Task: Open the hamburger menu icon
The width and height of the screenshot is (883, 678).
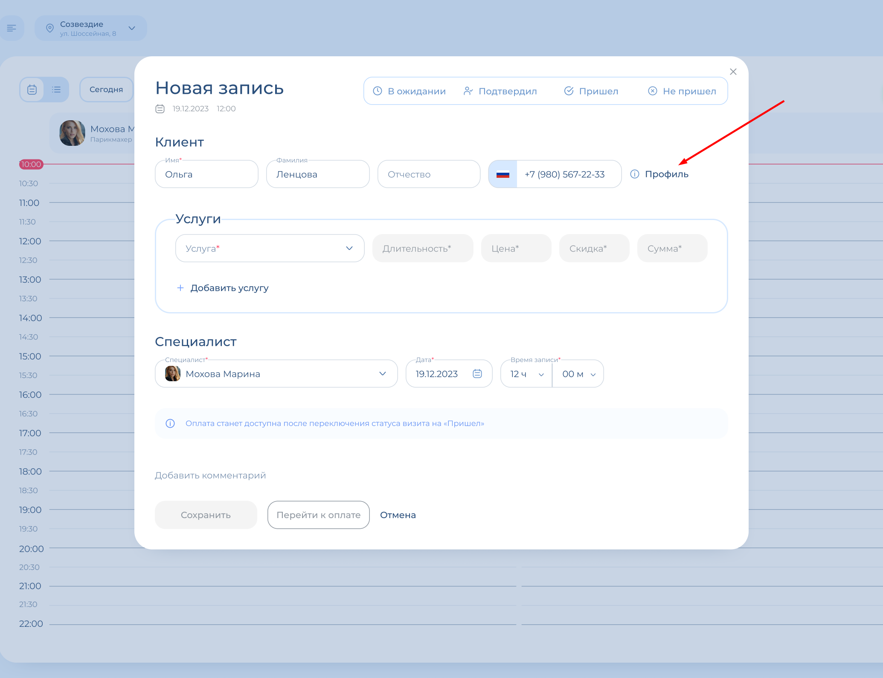Action: (x=12, y=28)
